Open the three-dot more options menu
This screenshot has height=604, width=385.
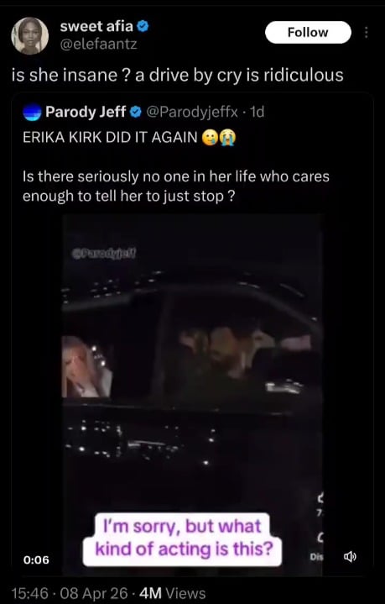click(367, 33)
